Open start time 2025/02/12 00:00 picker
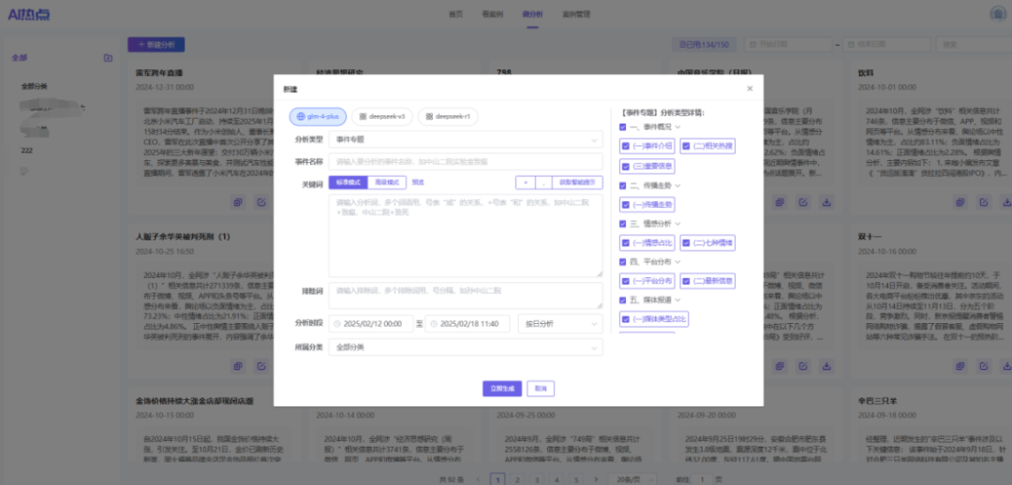The image size is (1012, 485). [x=371, y=324]
